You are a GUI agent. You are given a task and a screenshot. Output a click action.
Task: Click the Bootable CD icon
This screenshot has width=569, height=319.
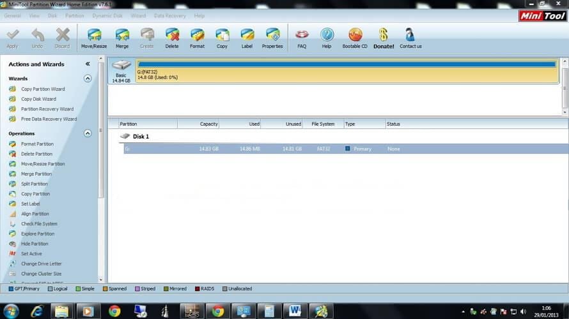pos(355,34)
